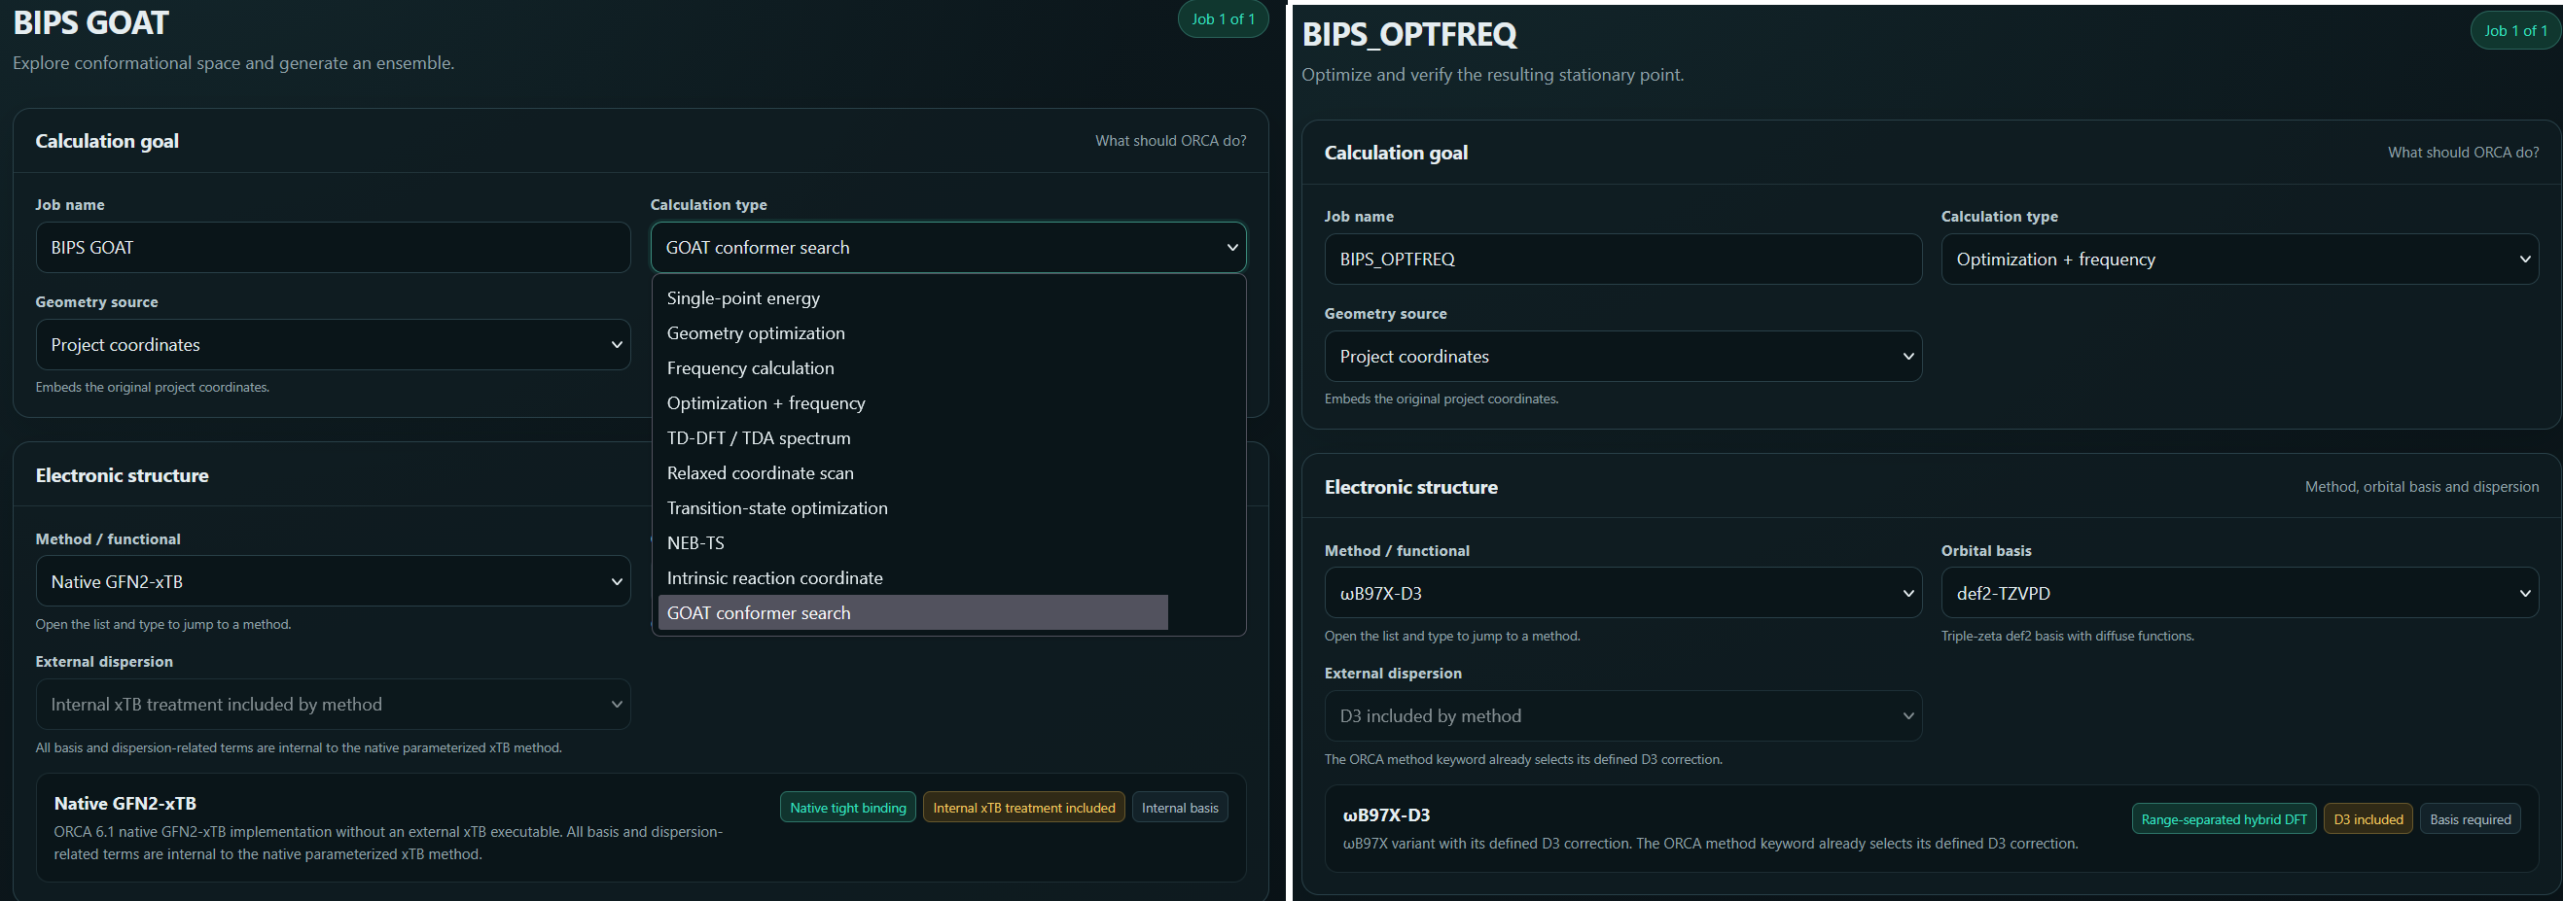This screenshot has height=901, width=2563.
Task: Open Geometry source dropdown in BIPS_OPTFREQ panel
Action: coord(1622,356)
